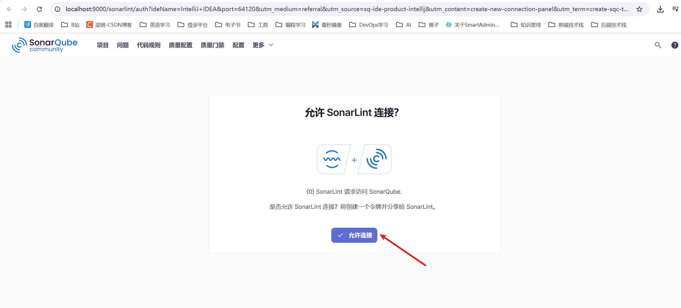Open the 百度翻译 bookmark
Screen dimensions: 681x308
pos(39,25)
